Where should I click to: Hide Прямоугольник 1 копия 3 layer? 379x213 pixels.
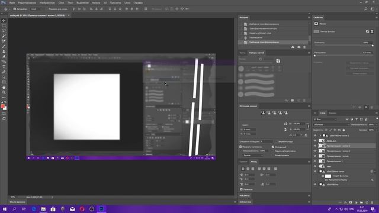315,146
